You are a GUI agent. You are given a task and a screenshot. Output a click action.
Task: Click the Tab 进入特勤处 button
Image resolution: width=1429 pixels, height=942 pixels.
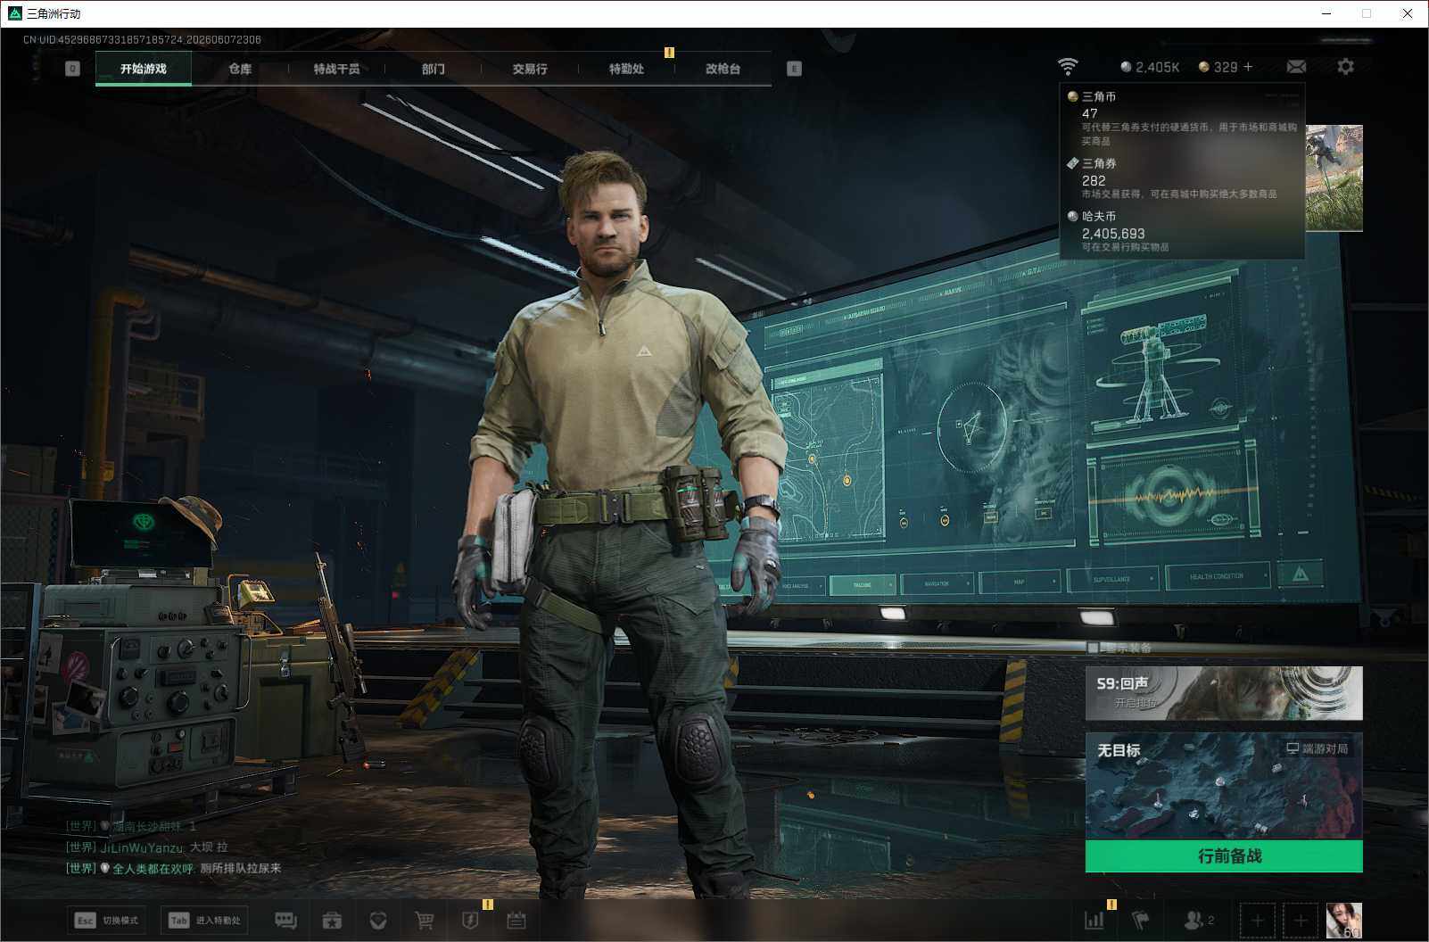point(204,920)
